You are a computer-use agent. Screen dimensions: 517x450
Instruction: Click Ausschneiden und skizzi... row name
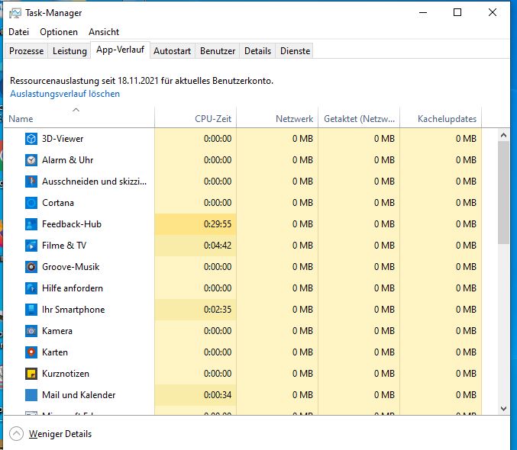pyautogui.click(x=94, y=182)
